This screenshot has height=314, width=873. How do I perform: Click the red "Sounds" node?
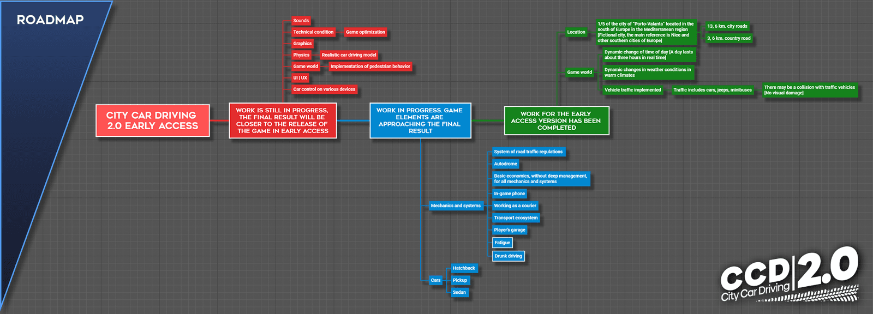click(x=301, y=21)
